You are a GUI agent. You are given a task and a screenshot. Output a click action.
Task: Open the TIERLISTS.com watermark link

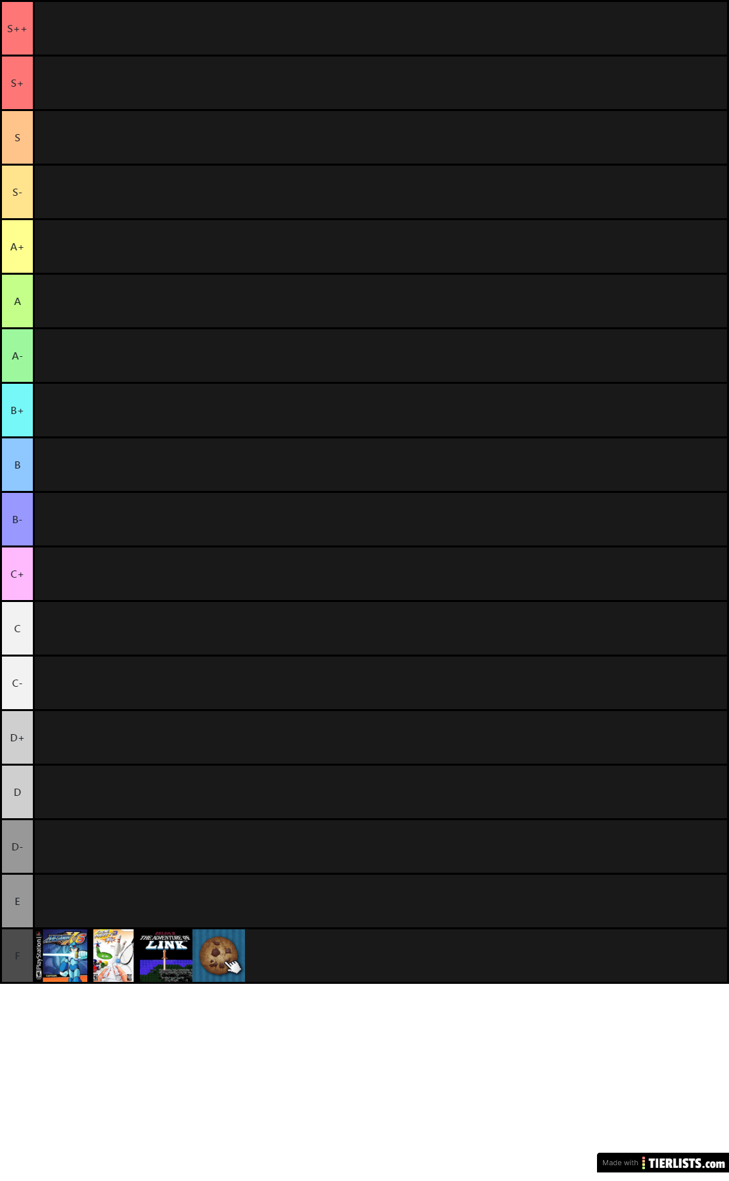tap(663, 1163)
